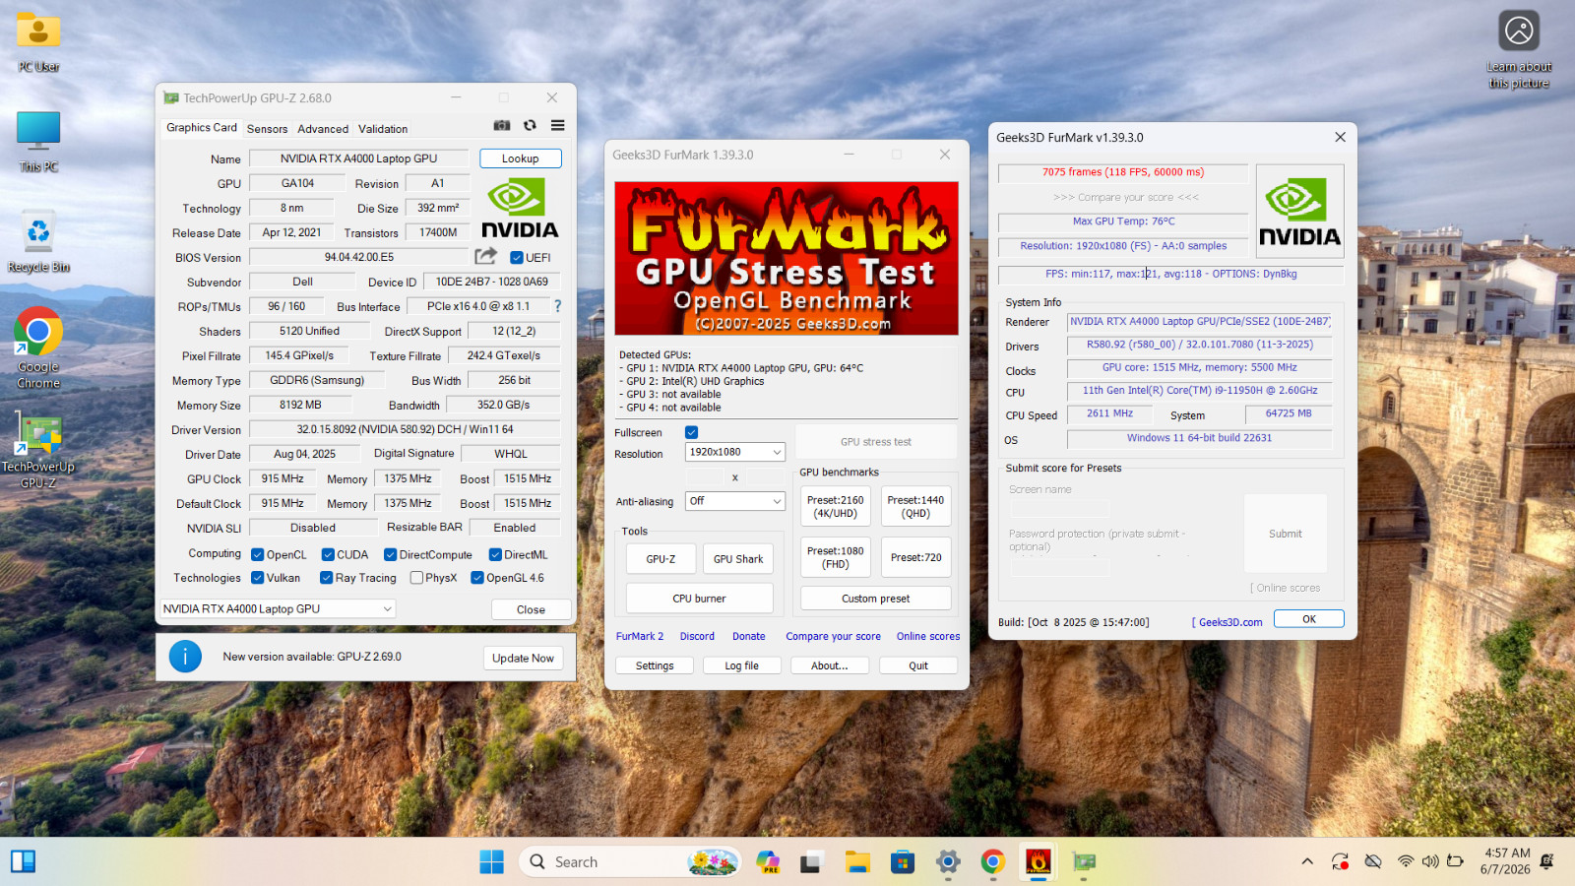
Task: Toggle the OpenCL checkbox
Action: pos(257,555)
